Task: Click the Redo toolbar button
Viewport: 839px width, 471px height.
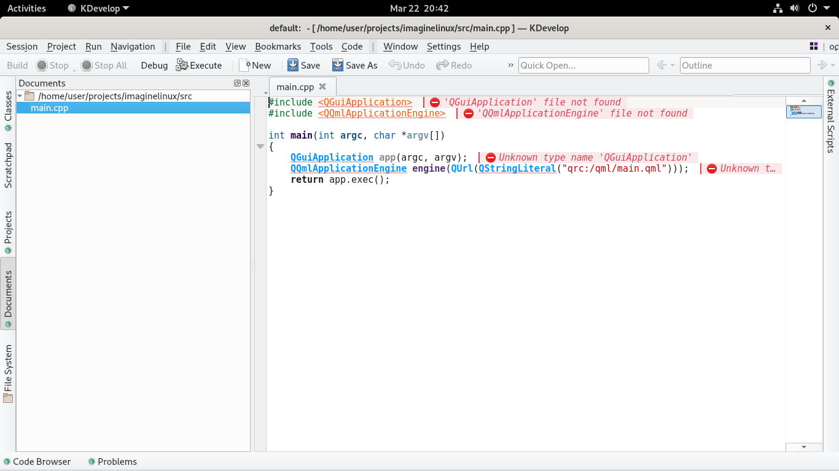Action: click(454, 66)
